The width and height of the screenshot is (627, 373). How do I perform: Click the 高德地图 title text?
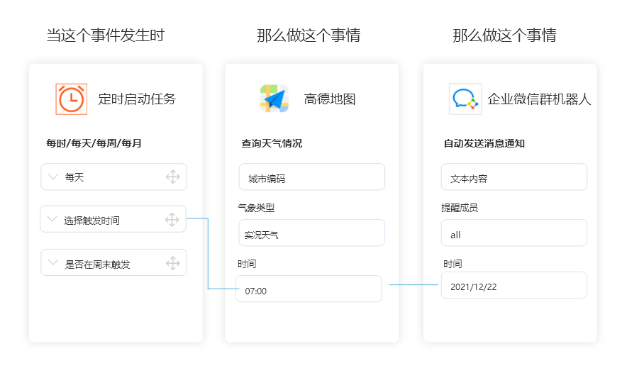pos(330,99)
